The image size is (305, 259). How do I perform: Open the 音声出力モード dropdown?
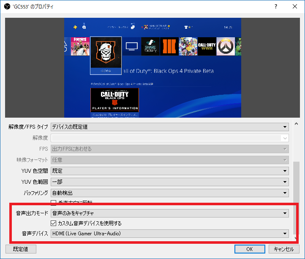[170, 213]
